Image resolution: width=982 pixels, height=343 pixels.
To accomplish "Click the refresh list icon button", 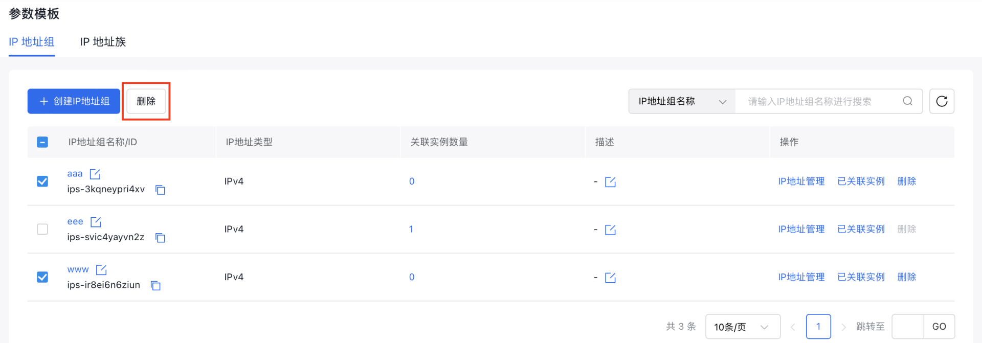I will (x=941, y=101).
